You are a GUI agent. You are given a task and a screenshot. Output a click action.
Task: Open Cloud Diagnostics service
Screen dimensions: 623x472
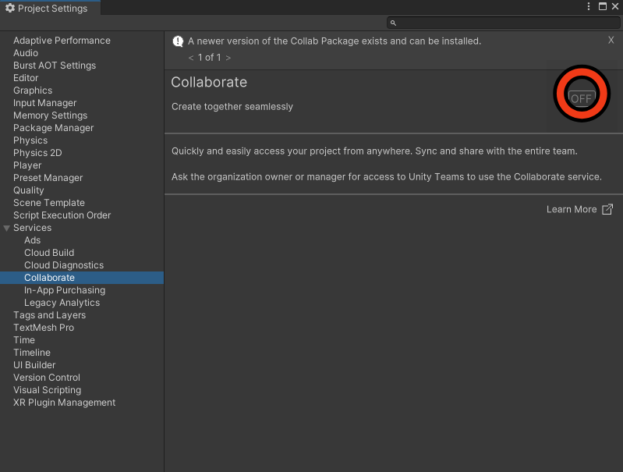pos(64,265)
